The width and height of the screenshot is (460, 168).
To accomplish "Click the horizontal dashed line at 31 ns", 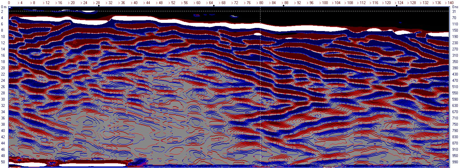I will (229, 11).
